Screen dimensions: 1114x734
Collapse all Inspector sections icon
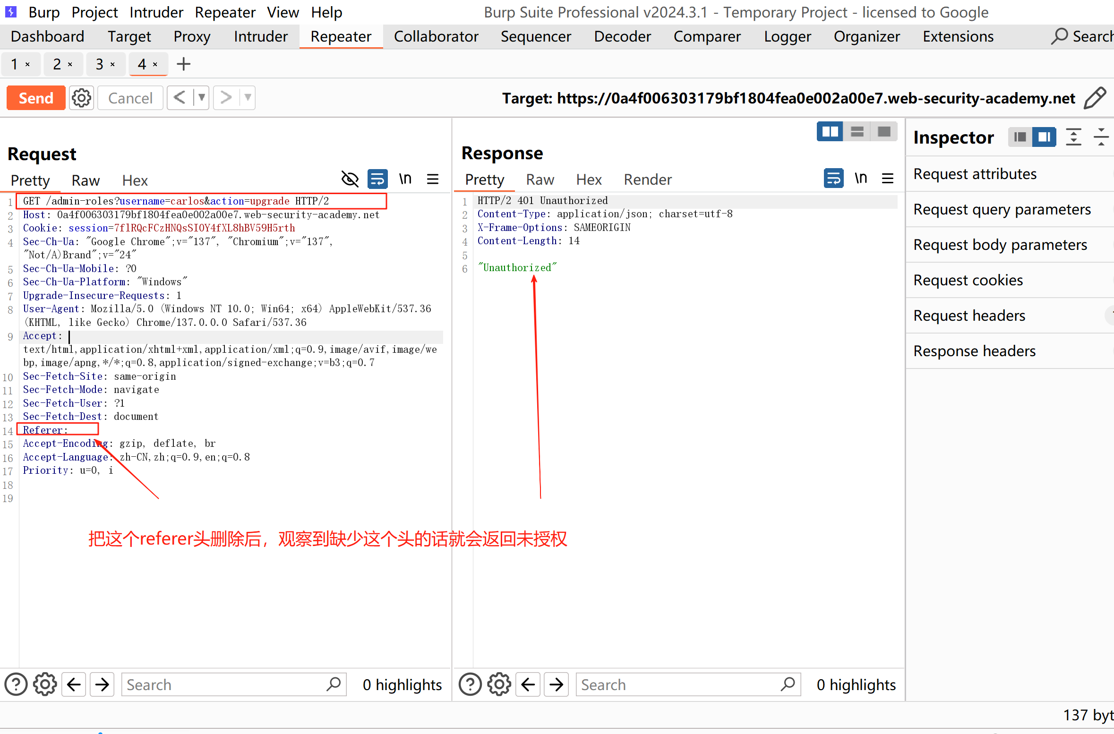pyautogui.click(x=1101, y=137)
